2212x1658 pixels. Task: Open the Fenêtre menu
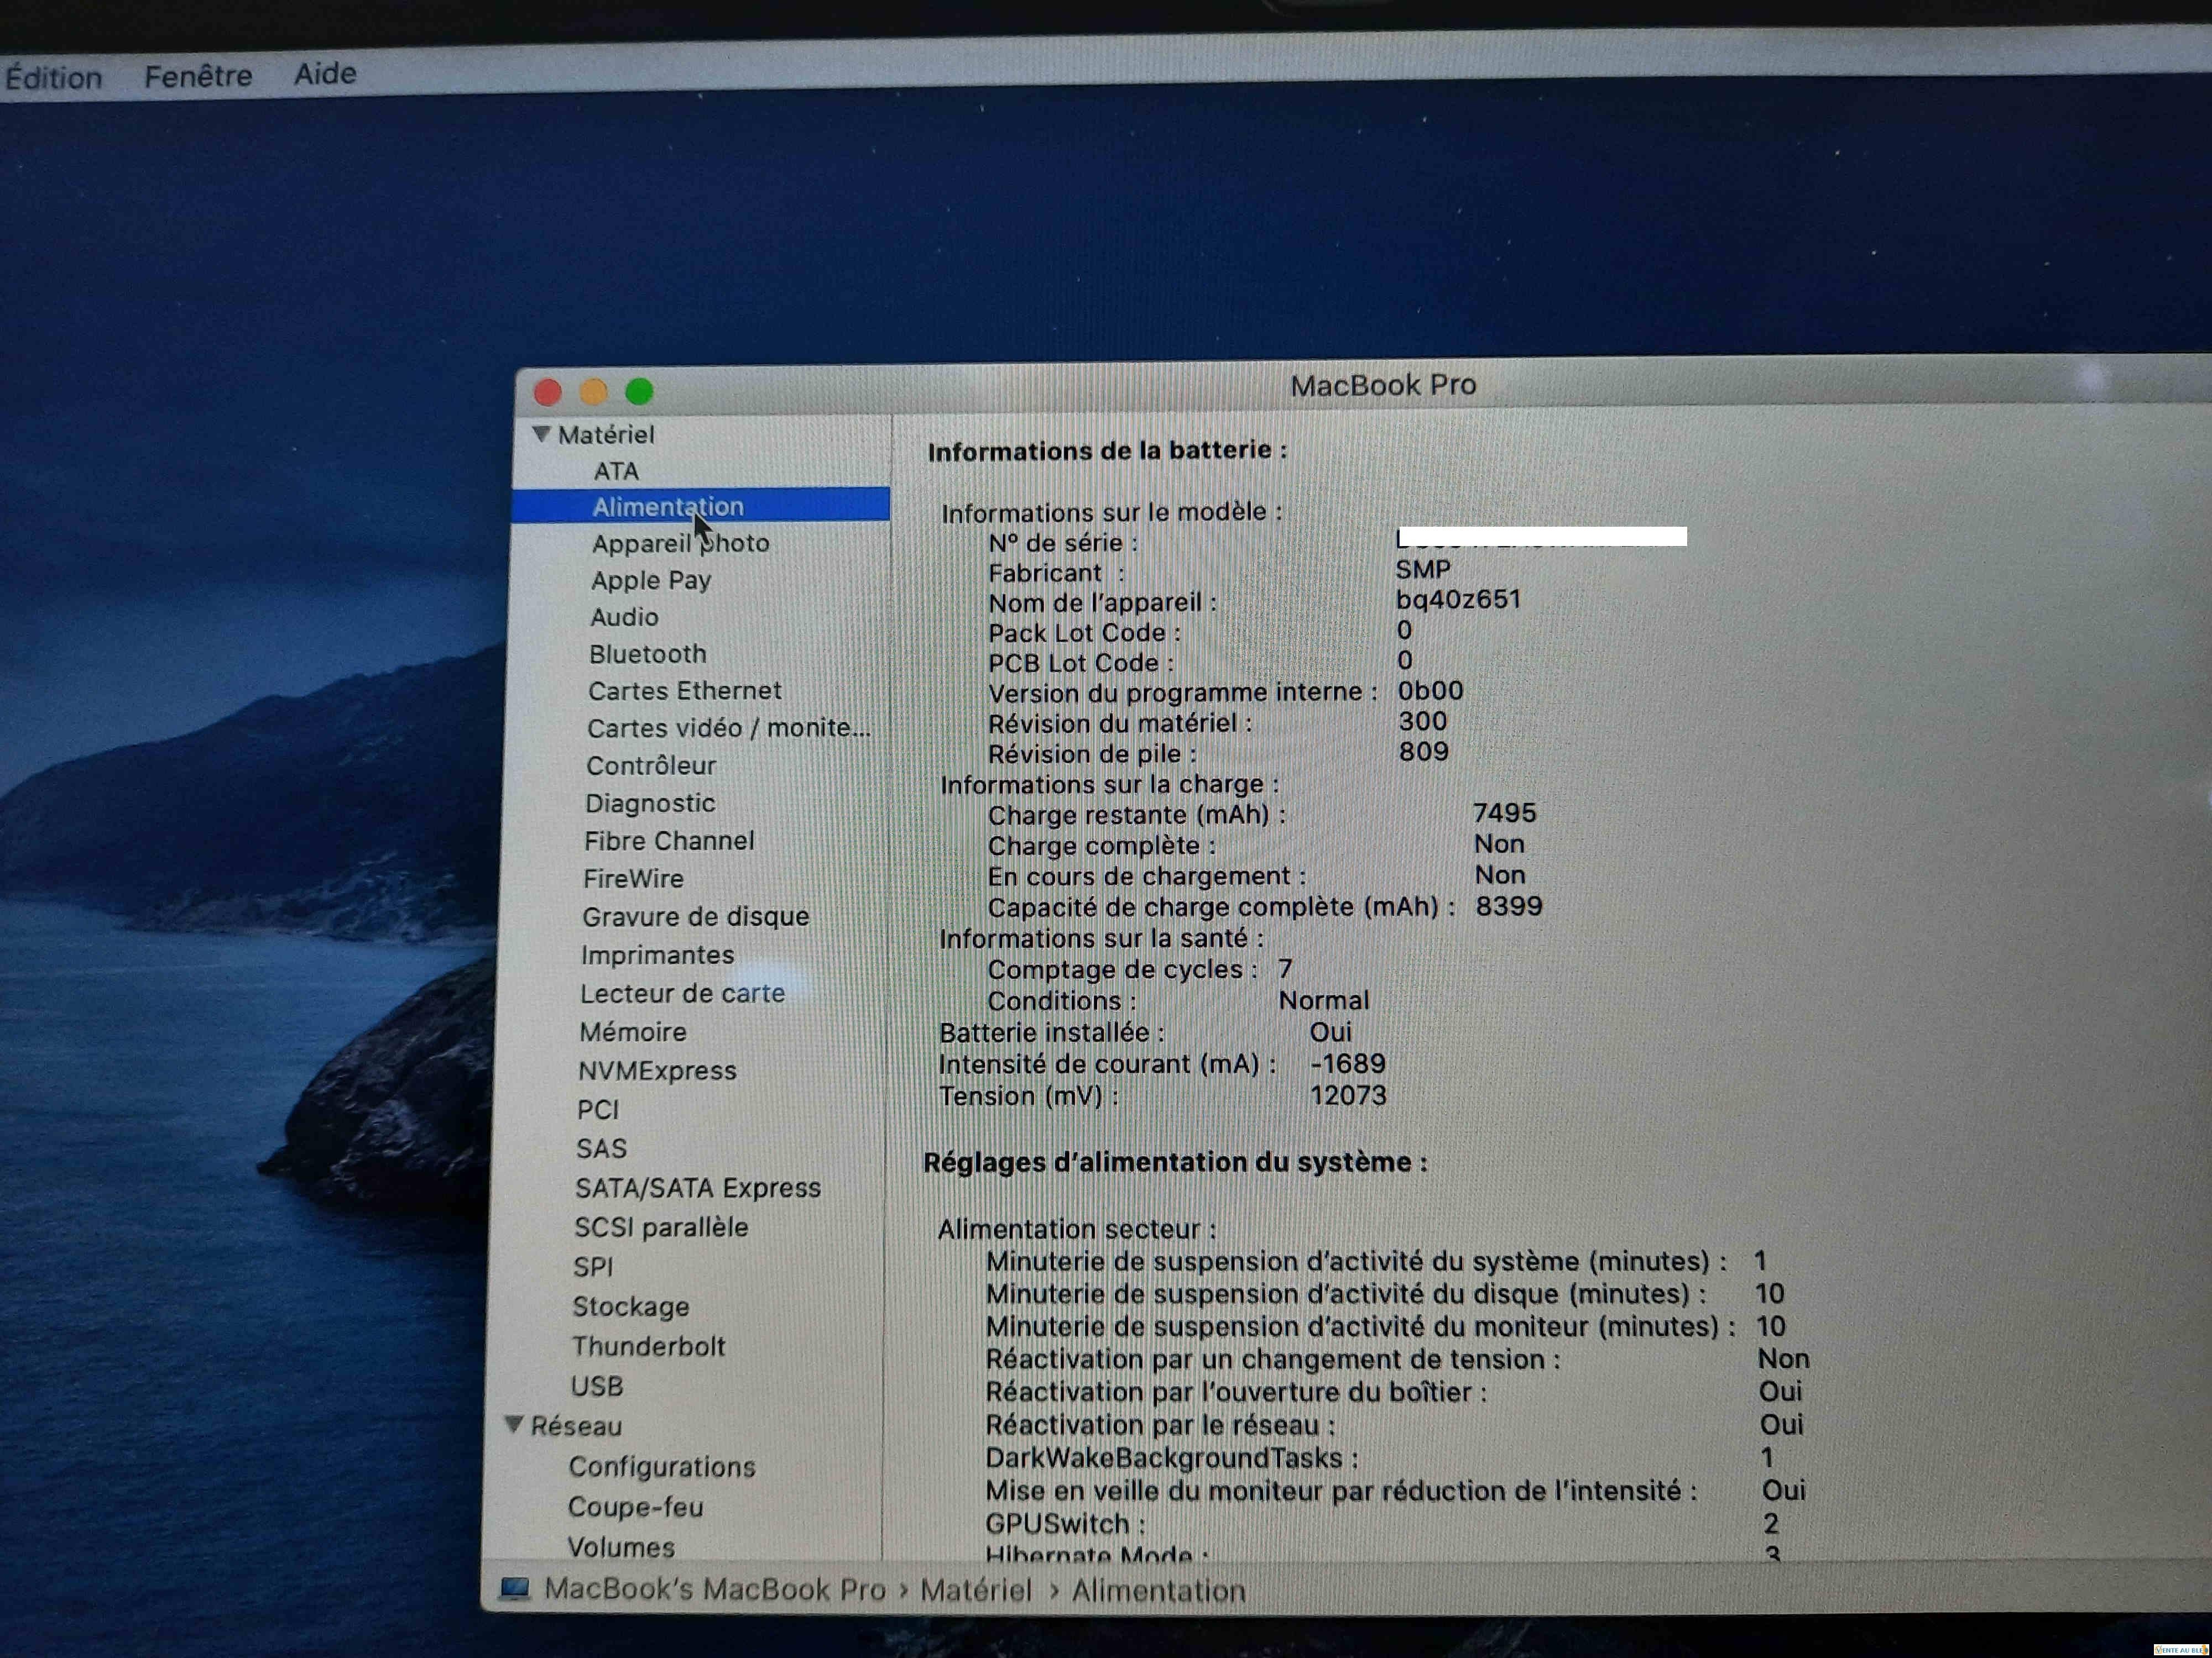coord(198,76)
